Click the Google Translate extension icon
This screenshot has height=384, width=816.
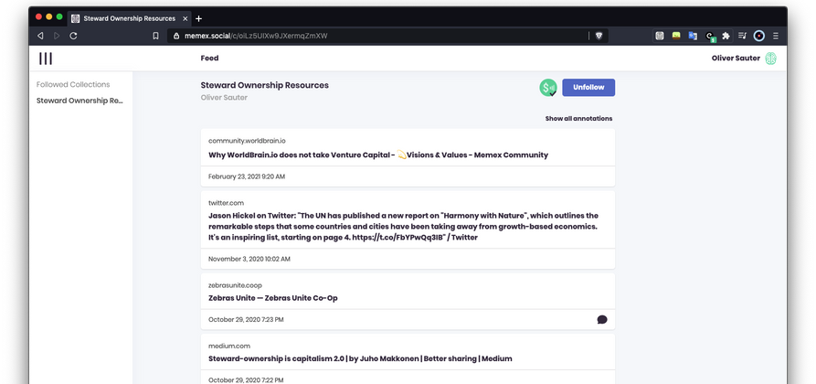point(693,36)
